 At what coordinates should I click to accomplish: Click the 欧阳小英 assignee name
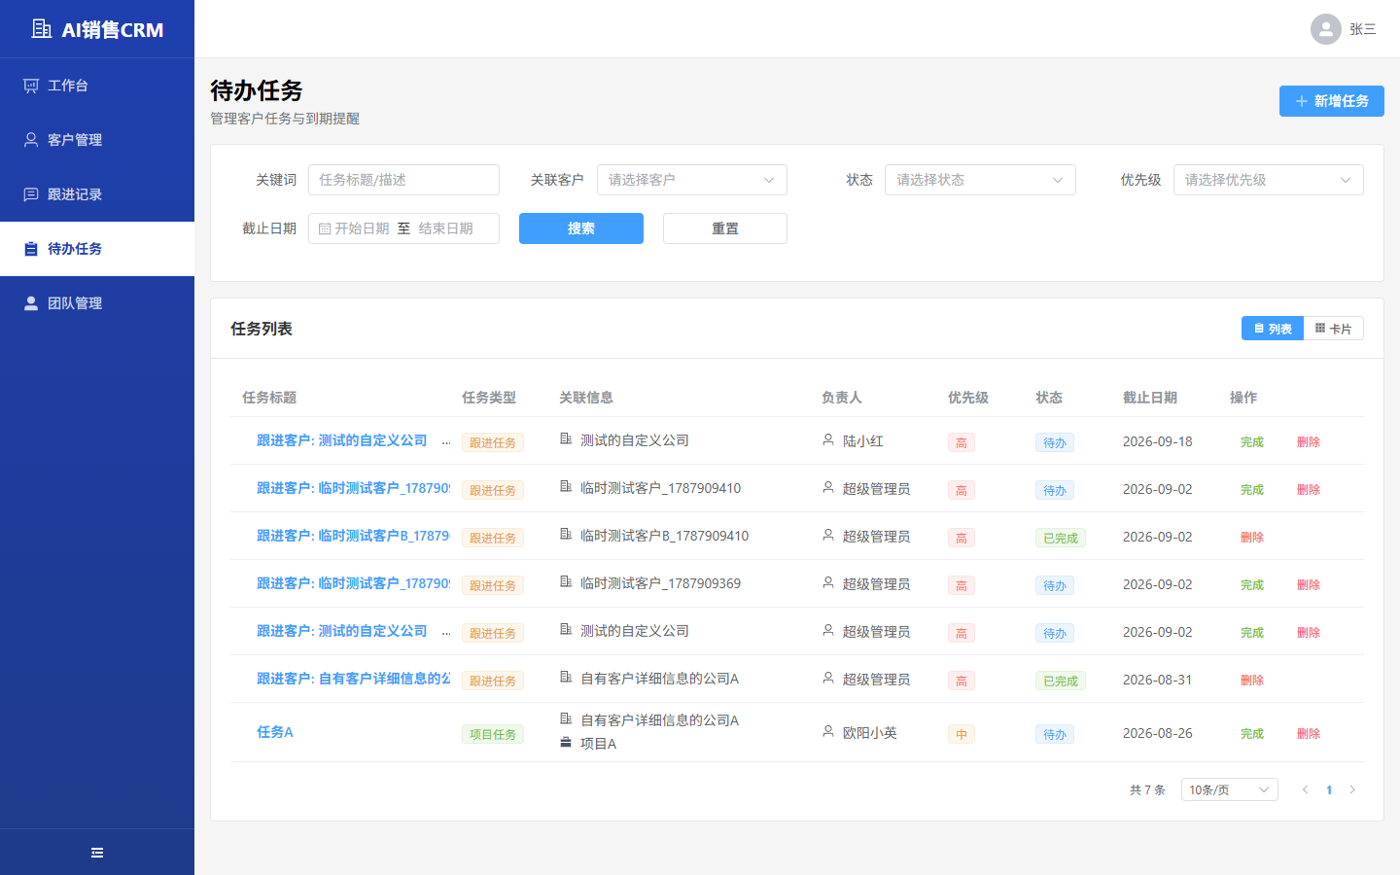click(870, 733)
